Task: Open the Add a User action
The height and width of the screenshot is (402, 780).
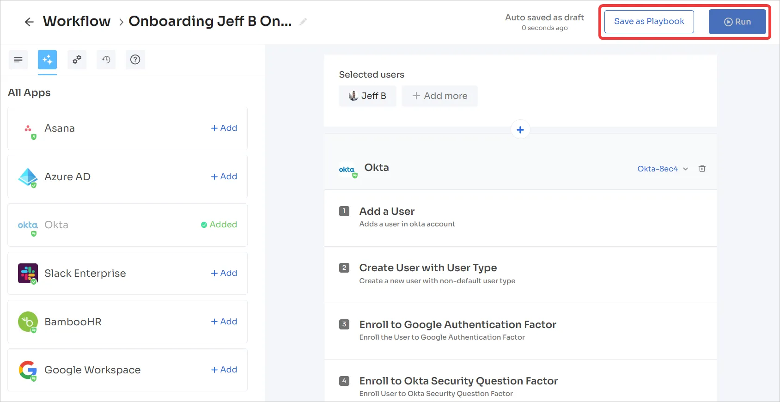Action: 520,218
